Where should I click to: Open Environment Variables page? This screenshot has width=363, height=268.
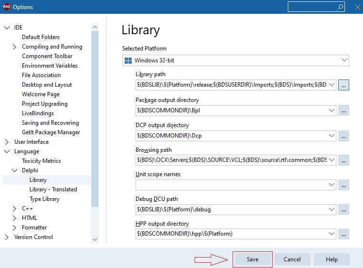pyautogui.click(x=49, y=66)
